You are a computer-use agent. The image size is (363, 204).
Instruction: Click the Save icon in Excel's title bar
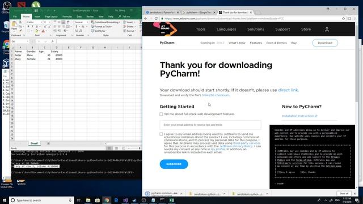(x=36, y=11)
